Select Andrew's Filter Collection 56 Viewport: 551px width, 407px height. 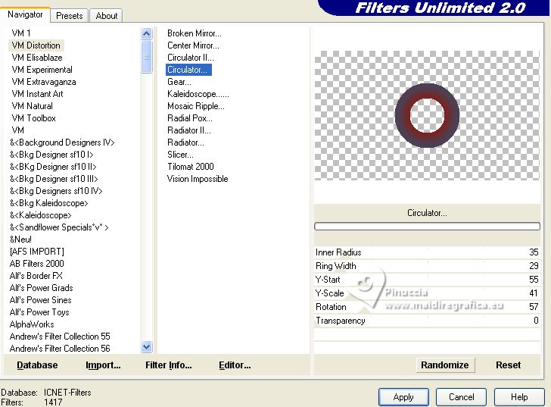(60, 349)
